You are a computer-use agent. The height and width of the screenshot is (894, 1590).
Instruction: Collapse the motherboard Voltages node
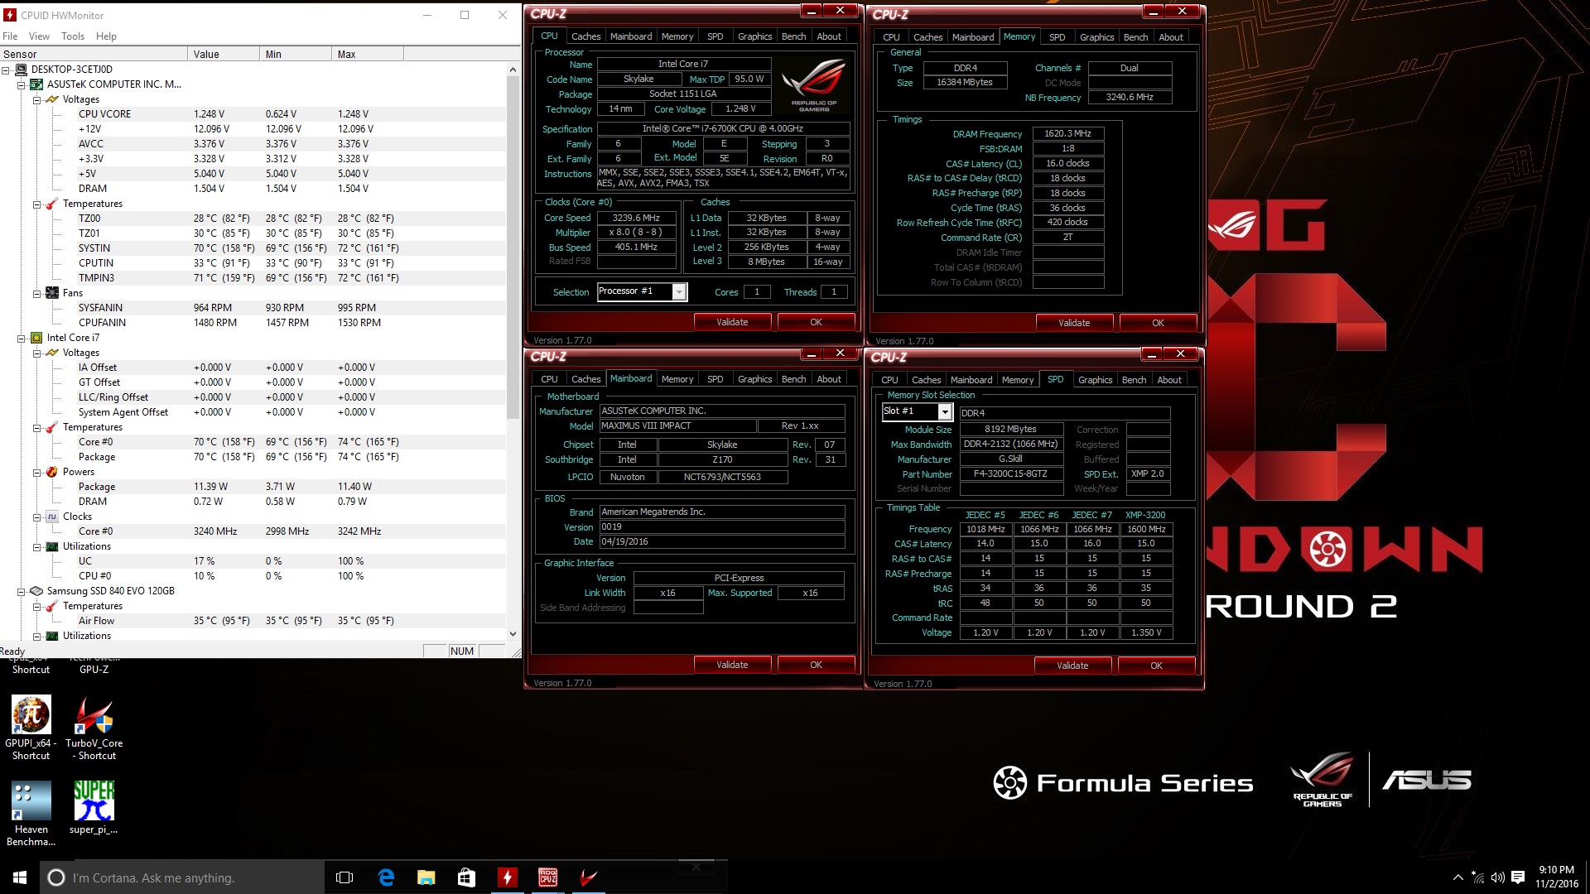(37, 99)
